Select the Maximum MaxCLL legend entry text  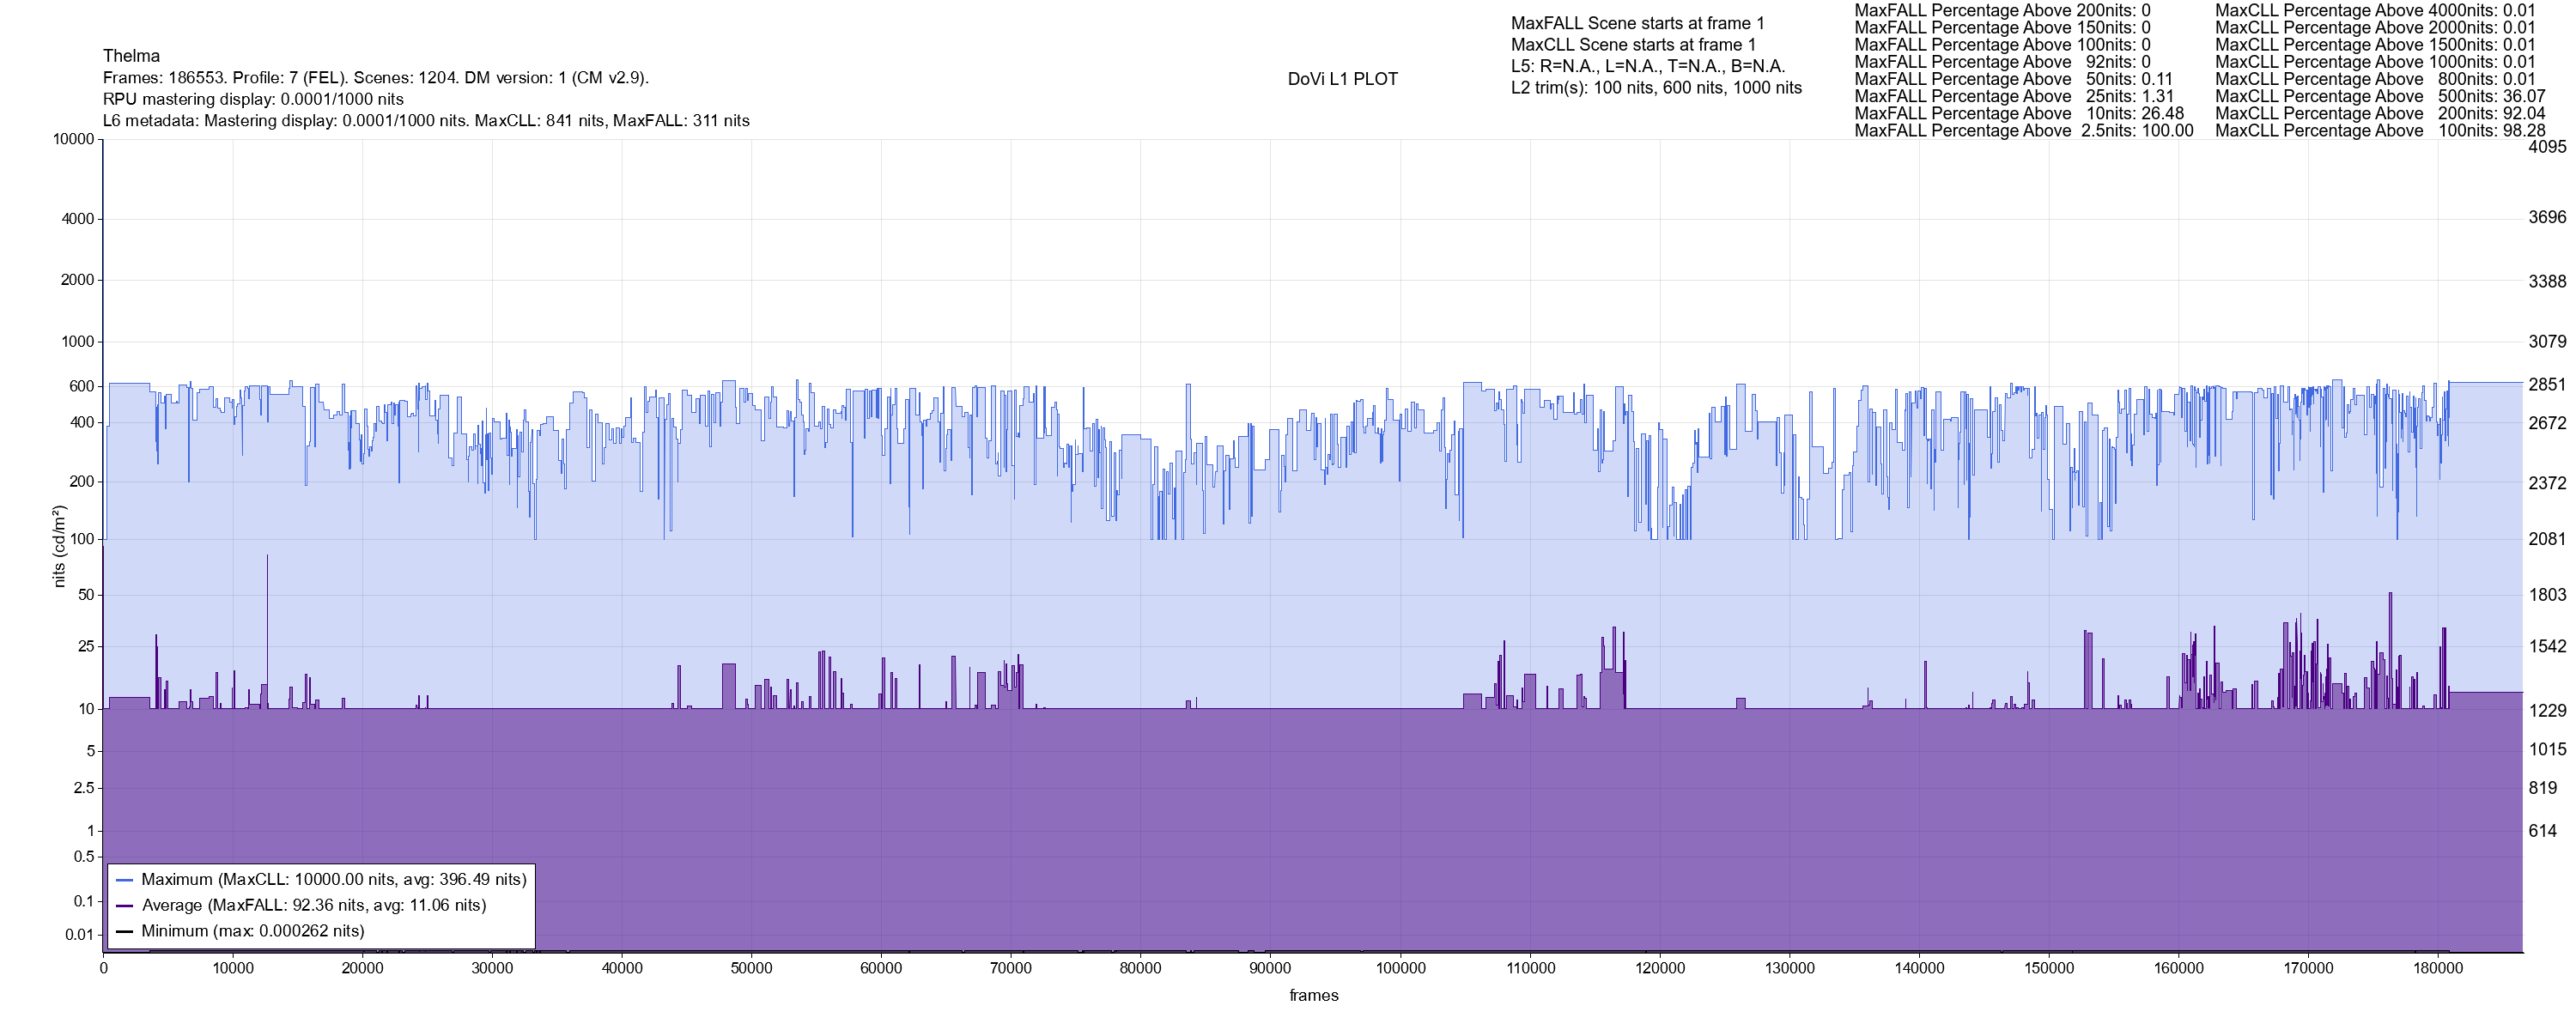(x=333, y=880)
